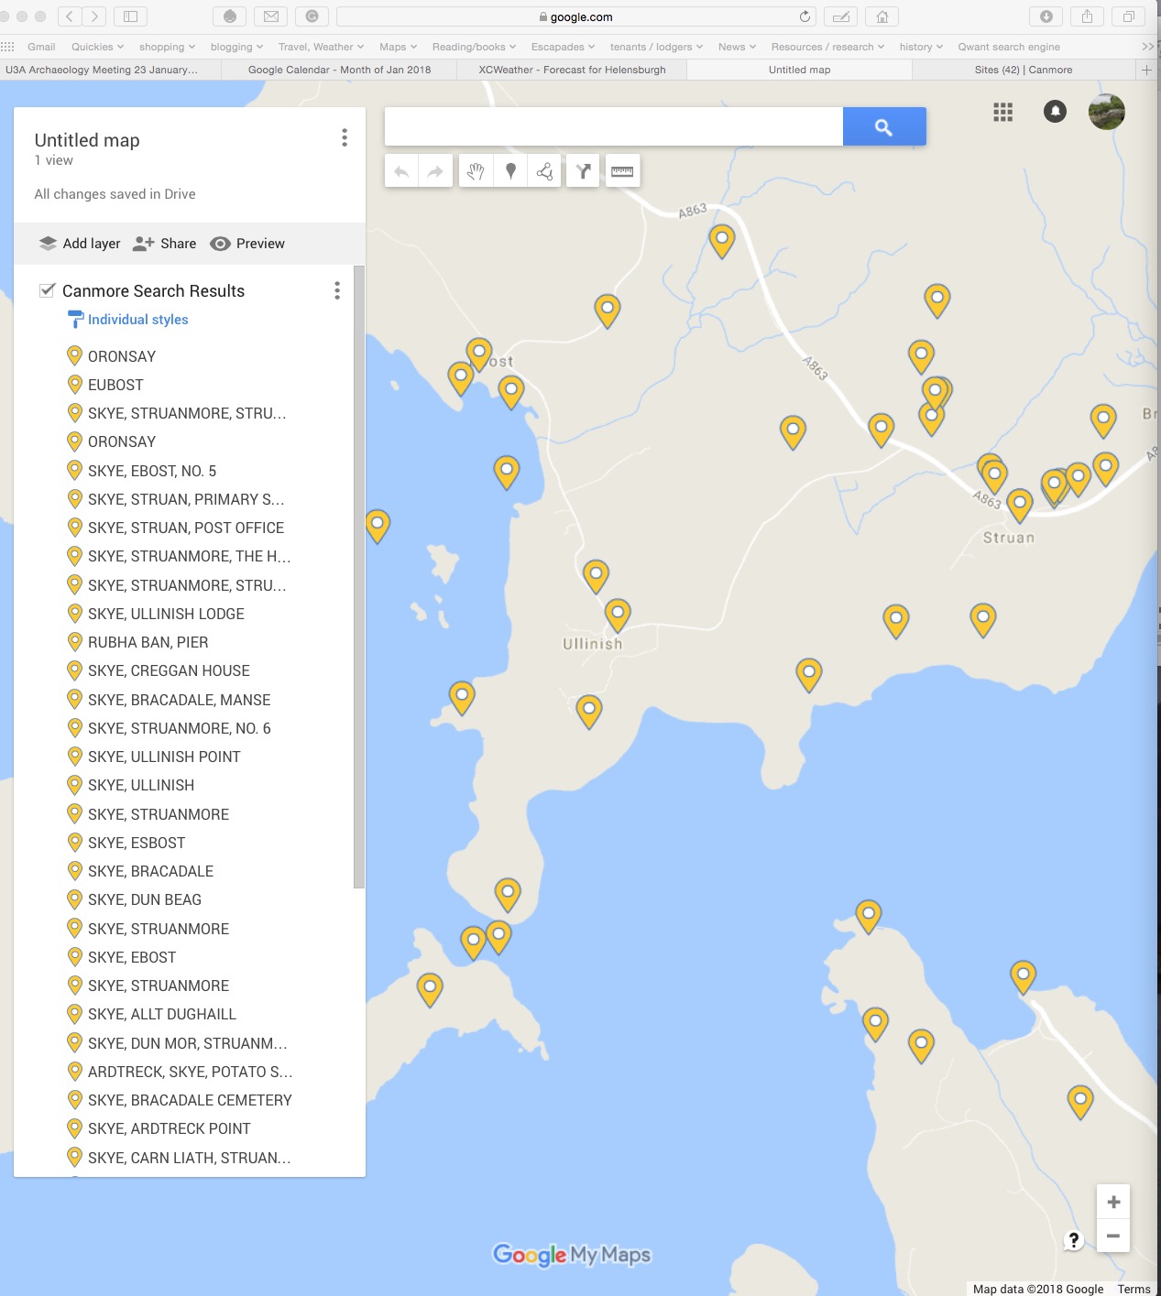1161x1296 pixels.
Task: Focus the map search input field
Action: 614,126
